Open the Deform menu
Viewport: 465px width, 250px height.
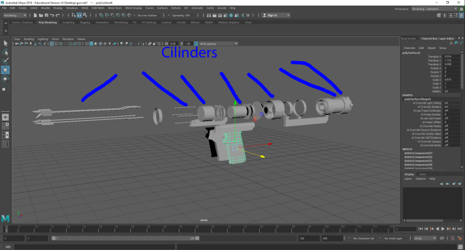[176, 8]
